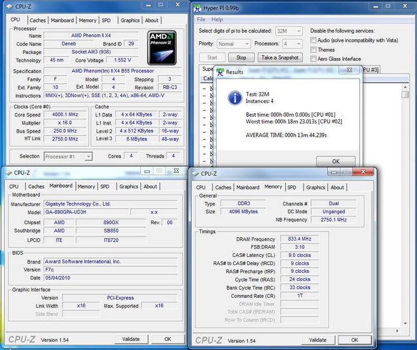417x350 pixels.
Task: Click the top CPU-Z window title icon
Action: click(x=8, y=8)
